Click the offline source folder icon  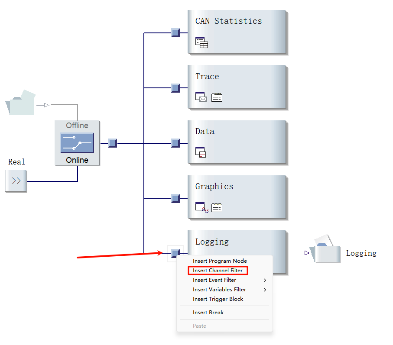(20, 103)
